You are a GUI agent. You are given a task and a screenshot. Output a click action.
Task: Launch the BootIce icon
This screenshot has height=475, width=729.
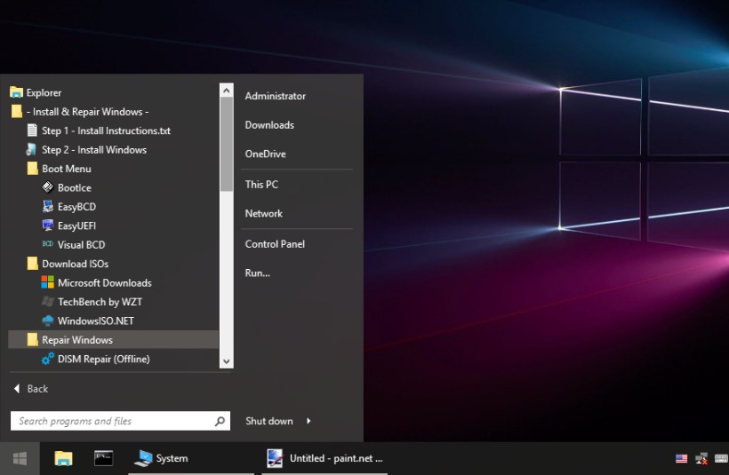click(47, 187)
